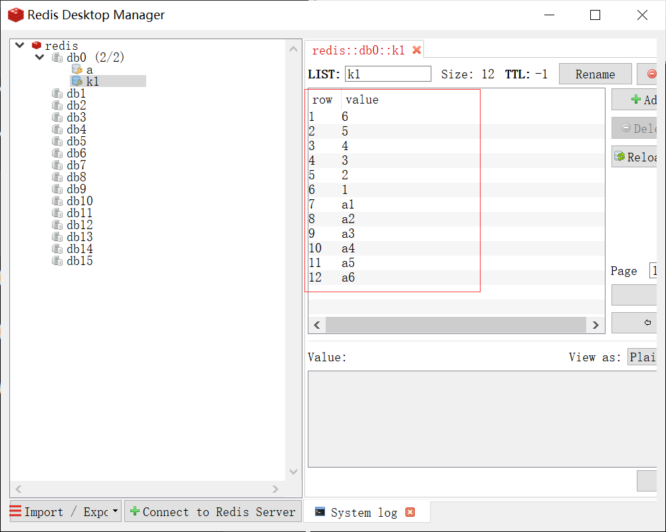
Task: Select row 8 with value a2
Action: click(x=456, y=219)
